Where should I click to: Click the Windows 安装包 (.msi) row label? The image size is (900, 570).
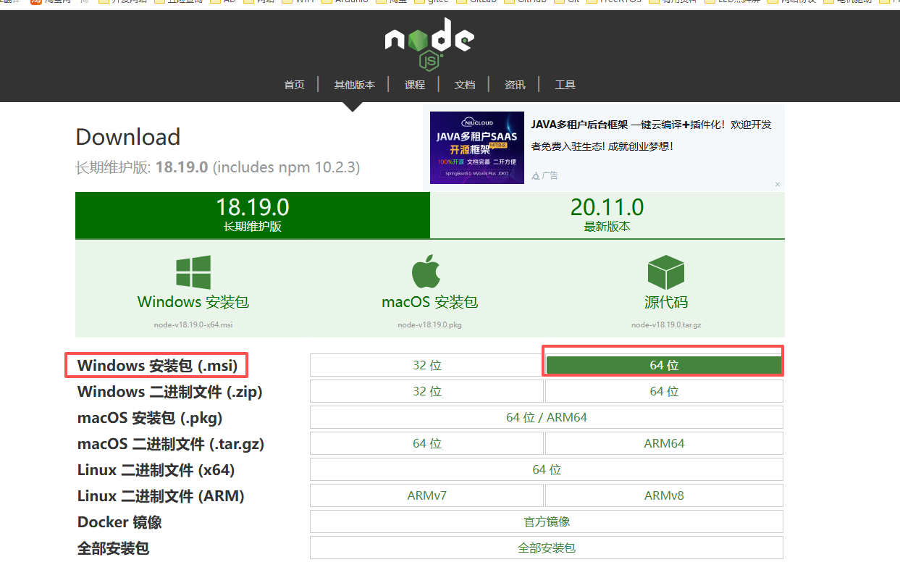(x=157, y=366)
